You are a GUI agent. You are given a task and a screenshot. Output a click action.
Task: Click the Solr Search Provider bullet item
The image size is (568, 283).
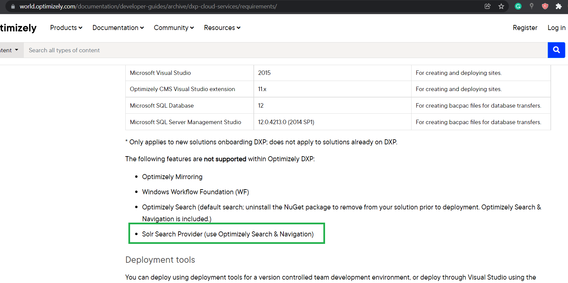(228, 234)
